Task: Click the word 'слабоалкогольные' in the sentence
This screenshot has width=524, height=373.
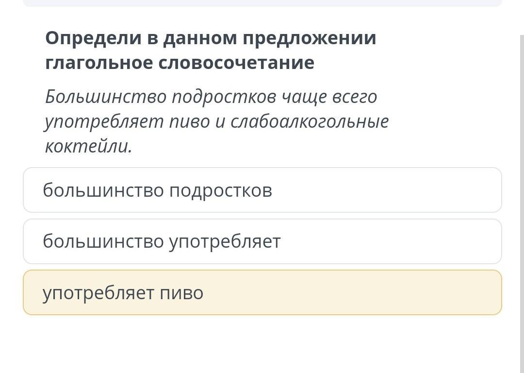Action: click(310, 121)
